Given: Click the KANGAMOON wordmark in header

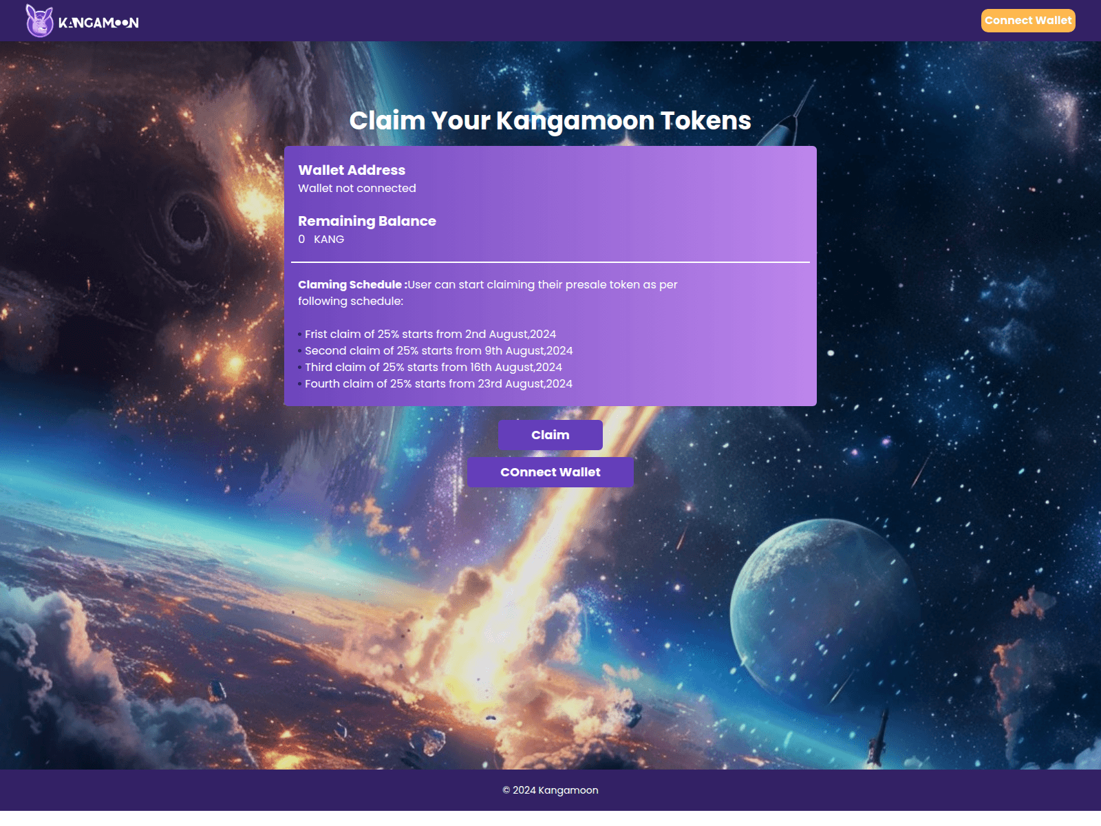Looking at the screenshot, I should (98, 23).
